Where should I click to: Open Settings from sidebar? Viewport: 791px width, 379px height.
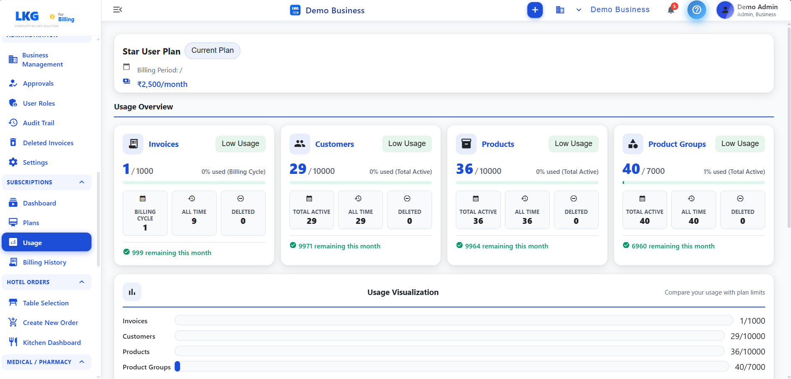47,162
